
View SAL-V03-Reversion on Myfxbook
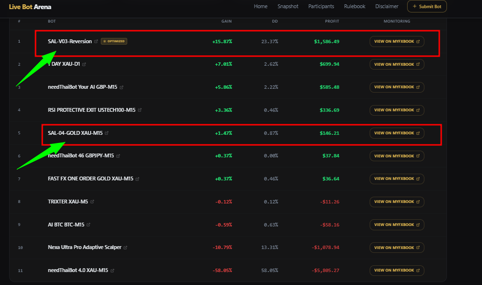[x=397, y=42]
